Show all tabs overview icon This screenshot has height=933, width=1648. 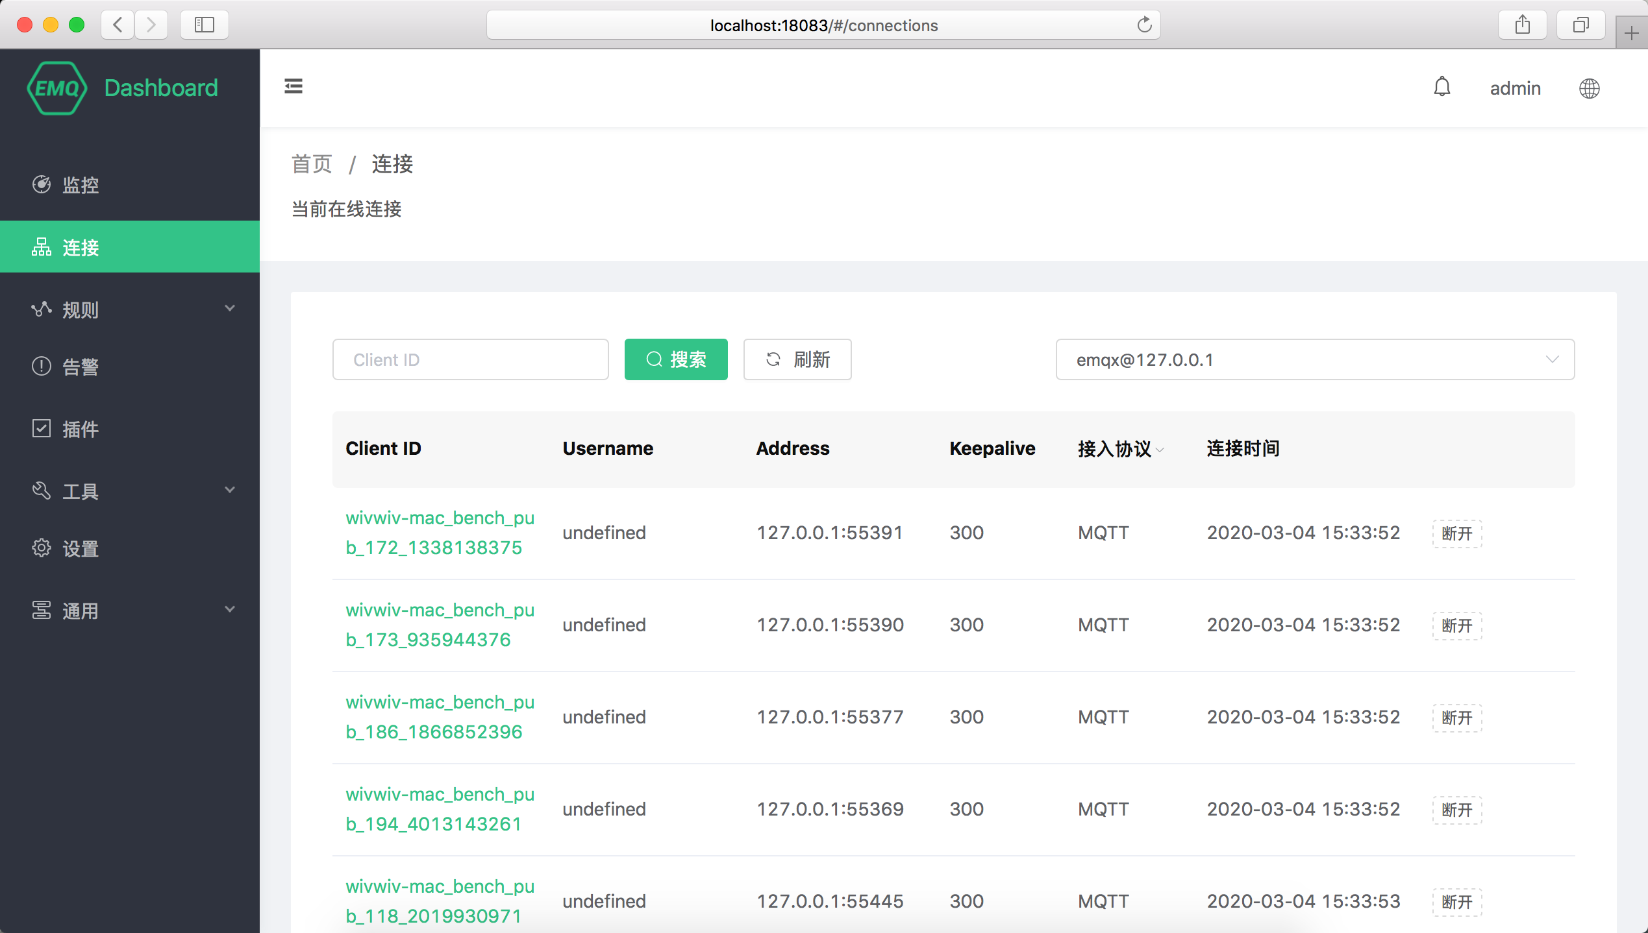[1581, 25]
